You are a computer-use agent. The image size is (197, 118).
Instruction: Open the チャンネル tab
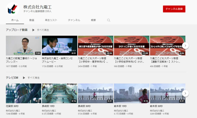tap(74, 20)
